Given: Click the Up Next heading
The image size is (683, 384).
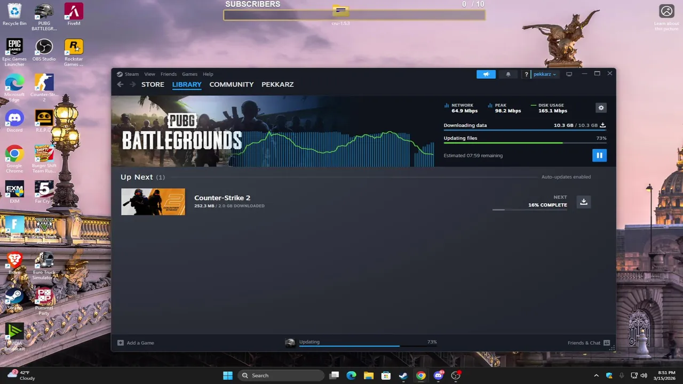Looking at the screenshot, I should [x=137, y=177].
